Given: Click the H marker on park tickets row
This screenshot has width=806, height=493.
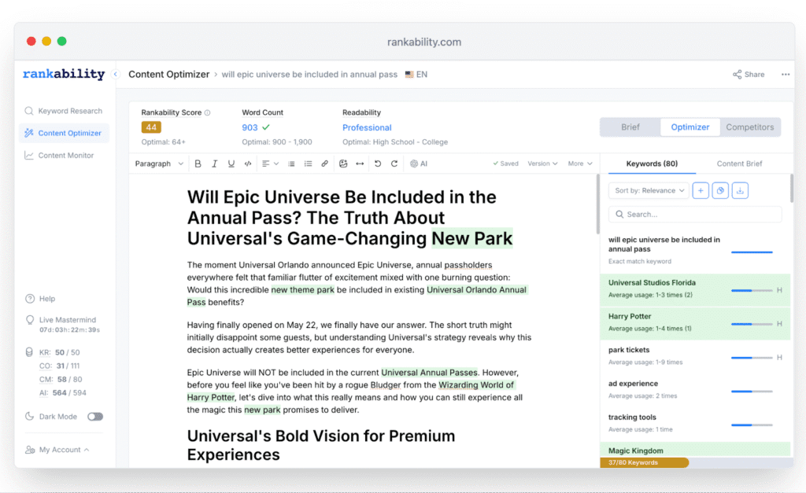Looking at the screenshot, I should click(x=779, y=358).
